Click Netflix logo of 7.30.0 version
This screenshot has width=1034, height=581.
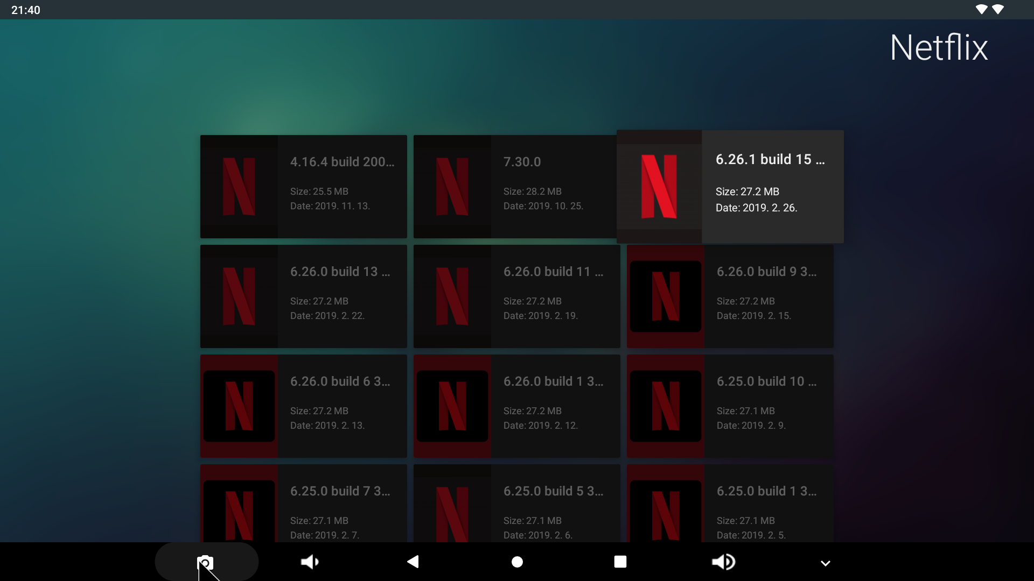(x=452, y=187)
